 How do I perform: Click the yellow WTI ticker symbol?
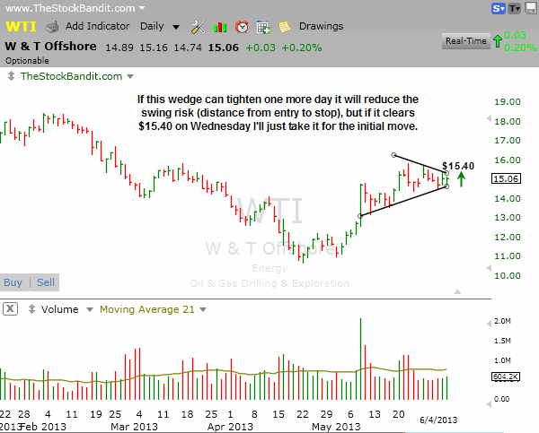[21, 26]
